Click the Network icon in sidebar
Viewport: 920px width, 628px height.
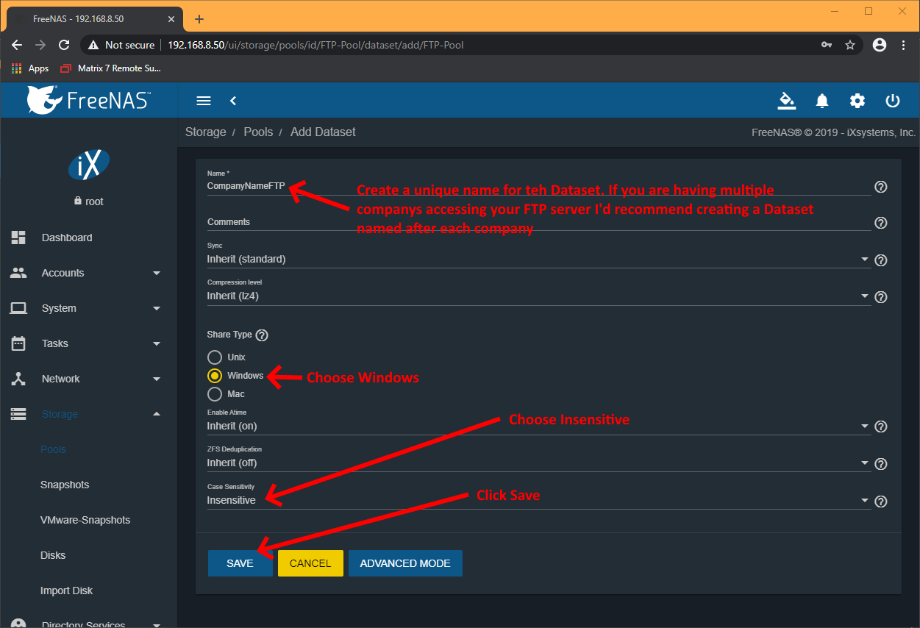[18, 379]
